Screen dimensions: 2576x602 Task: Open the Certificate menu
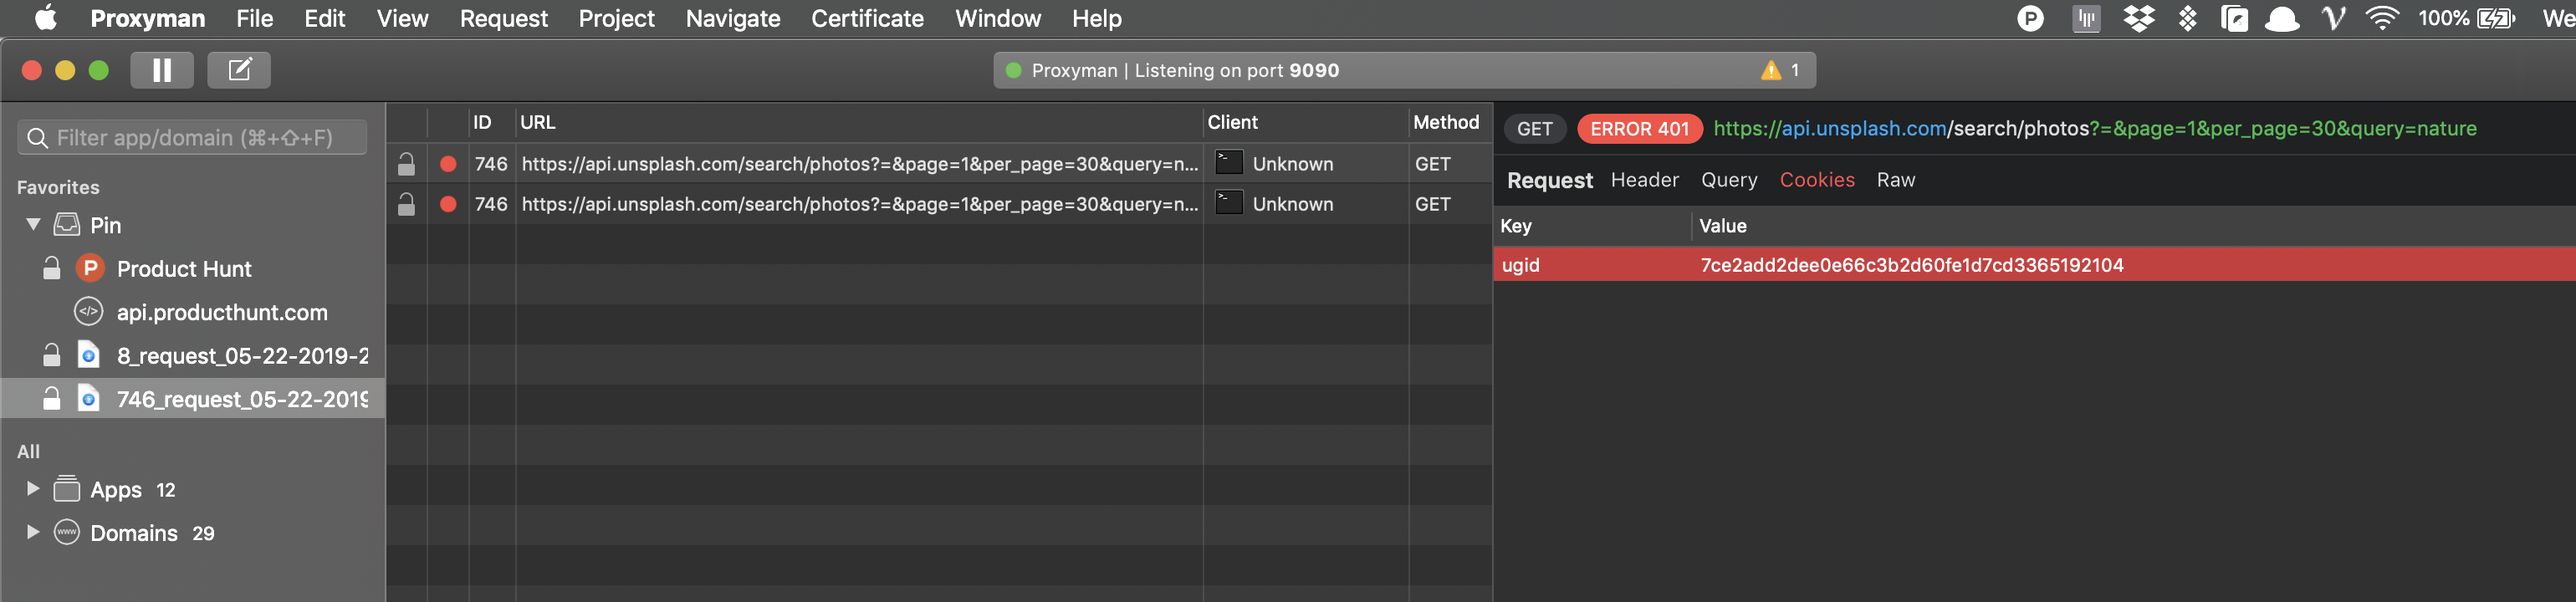coord(867,18)
